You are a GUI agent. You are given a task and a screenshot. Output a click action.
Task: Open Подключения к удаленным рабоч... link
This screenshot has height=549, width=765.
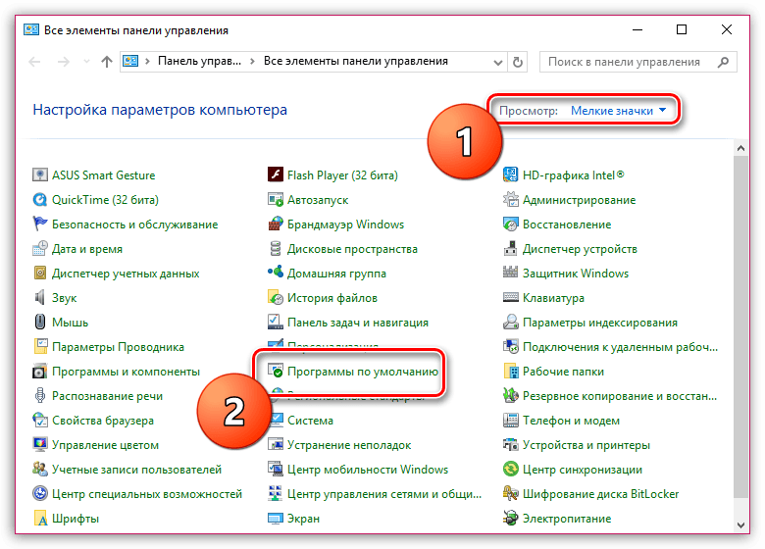[620, 347]
